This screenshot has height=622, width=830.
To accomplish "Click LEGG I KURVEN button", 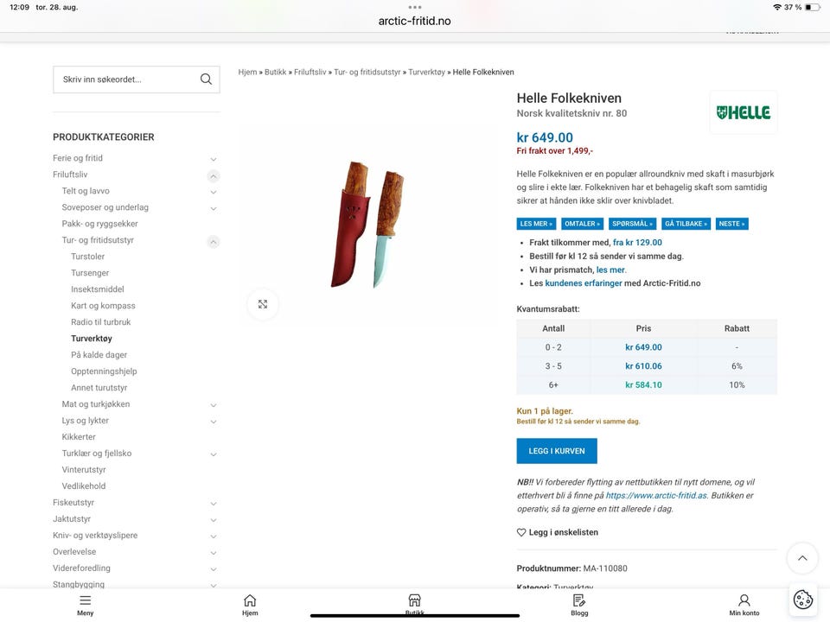I will [557, 451].
